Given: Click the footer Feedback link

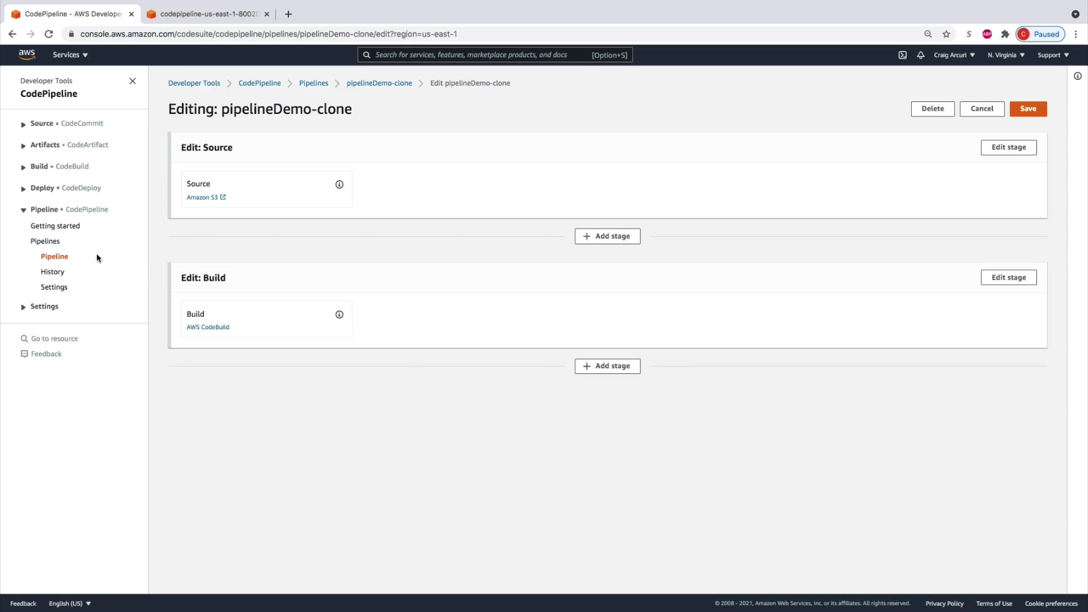Looking at the screenshot, I should pos(23,603).
